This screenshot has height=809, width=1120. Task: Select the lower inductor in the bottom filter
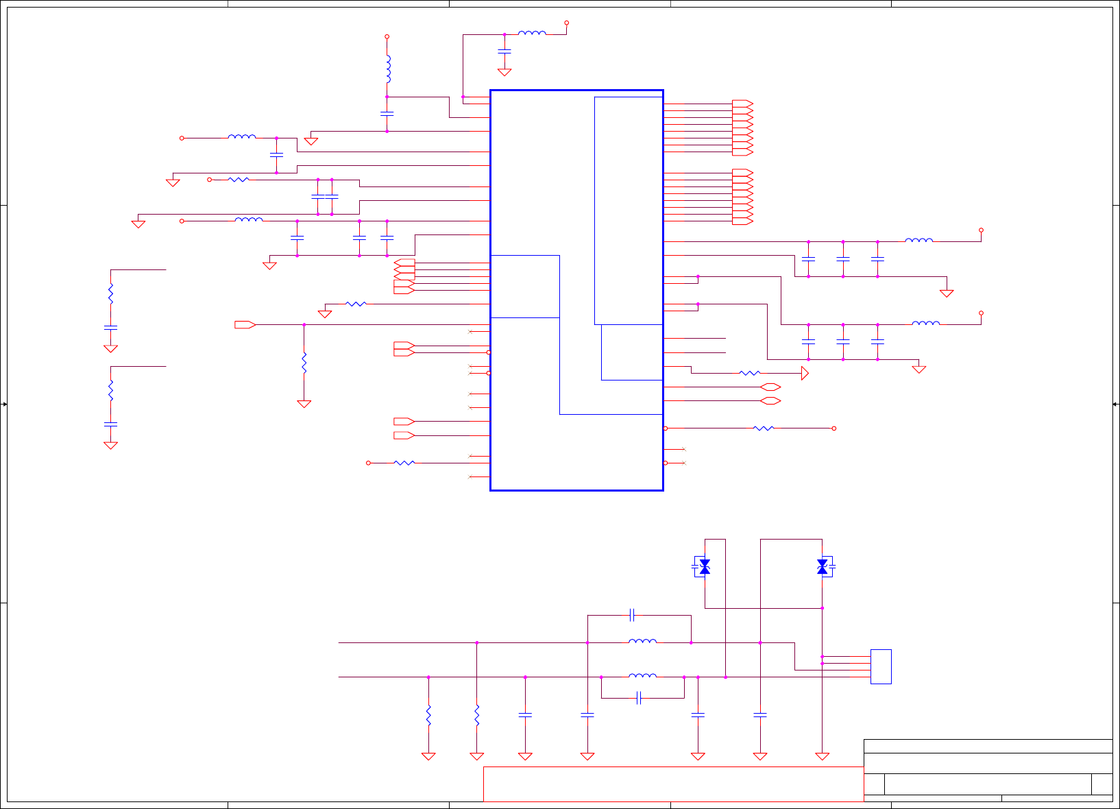click(x=642, y=675)
